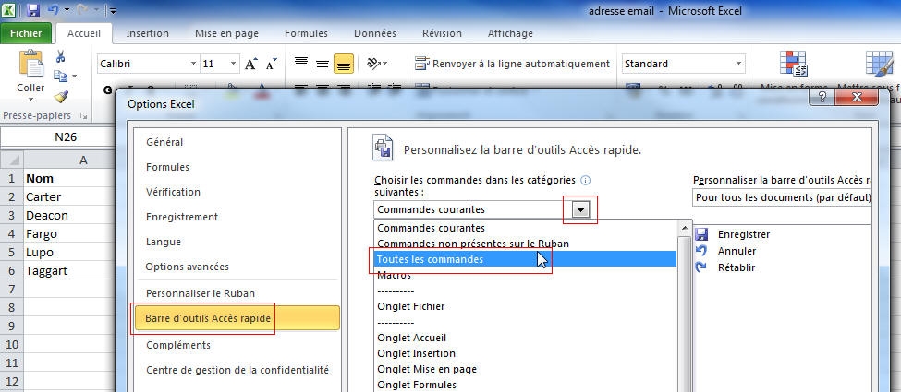This screenshot has width=901, height=392.
Task: Toggle bold G button in ribbon
Action: pos(107,90)
